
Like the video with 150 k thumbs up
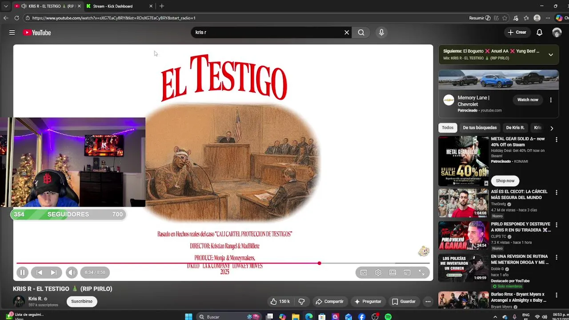[280, 301]
